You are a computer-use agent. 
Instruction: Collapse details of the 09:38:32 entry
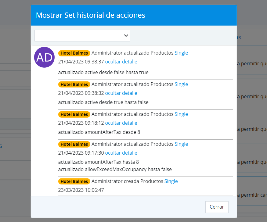(x=121, y=93)
